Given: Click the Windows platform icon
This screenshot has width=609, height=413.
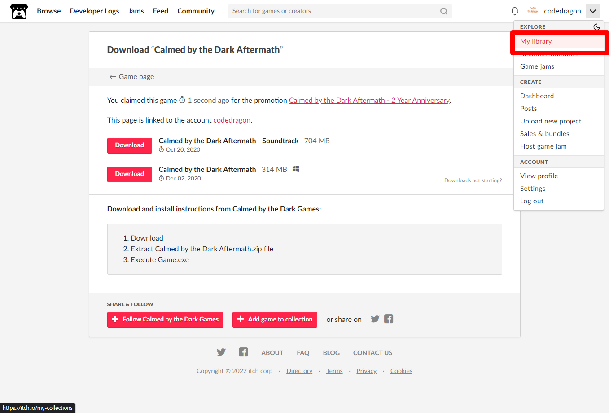Looking at the screenshot, I should click(x=296, y=169).
